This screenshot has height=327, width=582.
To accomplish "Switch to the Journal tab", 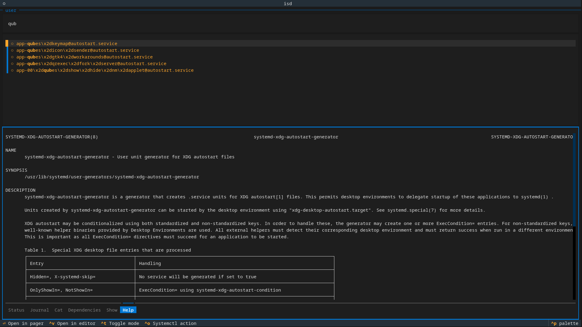I will click(x=39, y=310).
